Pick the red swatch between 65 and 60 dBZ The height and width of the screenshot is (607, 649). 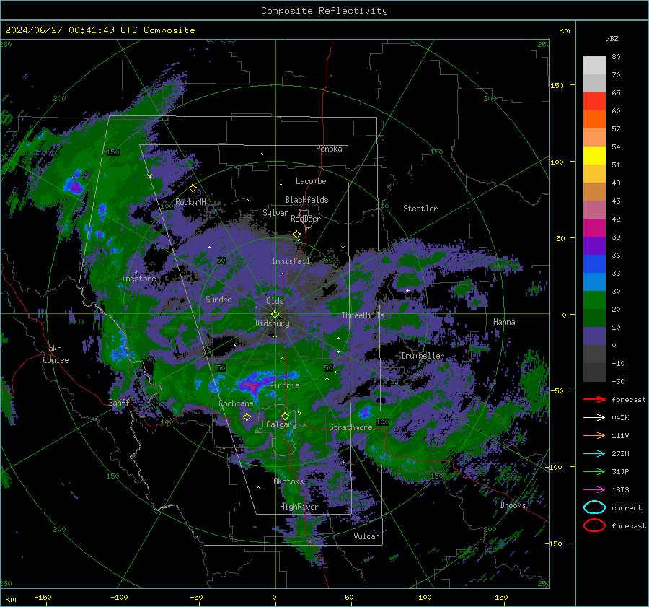click(594, 102)
